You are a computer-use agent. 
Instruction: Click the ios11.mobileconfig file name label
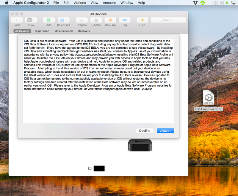209,109
